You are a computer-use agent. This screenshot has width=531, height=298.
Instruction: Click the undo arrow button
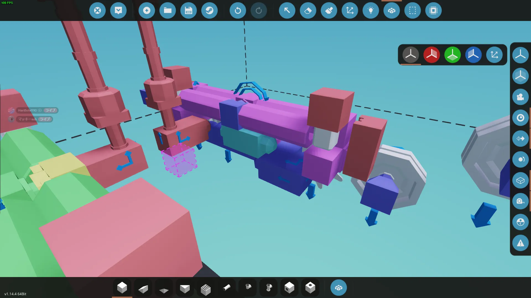tap(238, 11)
